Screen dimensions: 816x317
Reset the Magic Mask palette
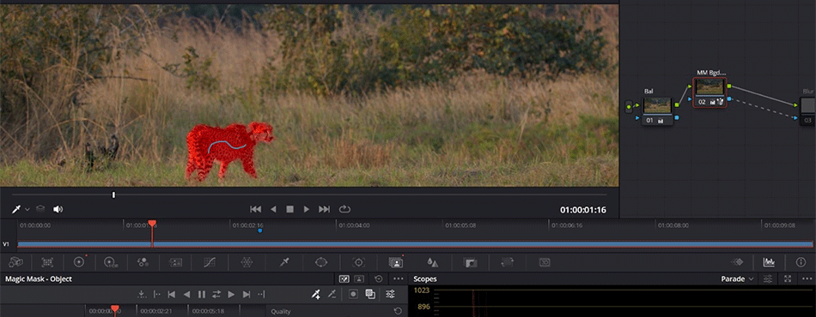(378, 279)
